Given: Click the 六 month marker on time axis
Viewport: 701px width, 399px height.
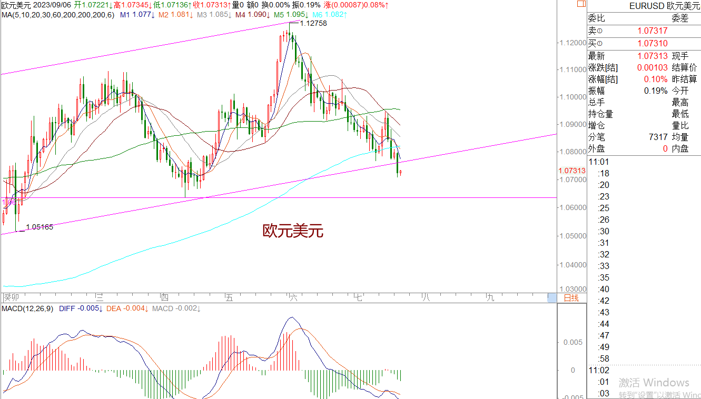Looking at the screenshot, I should point(293,298).
